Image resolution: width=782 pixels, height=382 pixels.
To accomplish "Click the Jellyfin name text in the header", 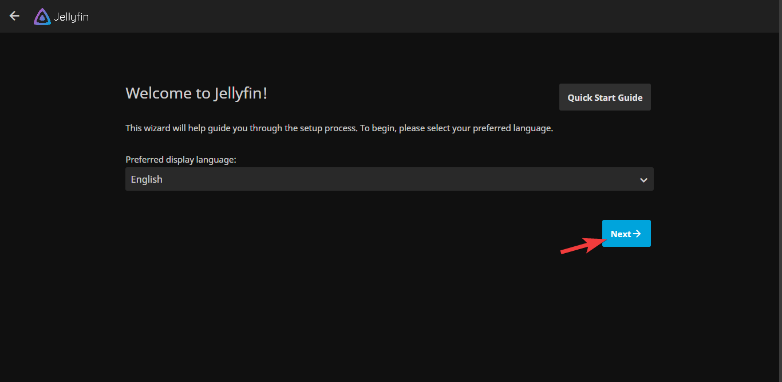I will pos(71,17).
